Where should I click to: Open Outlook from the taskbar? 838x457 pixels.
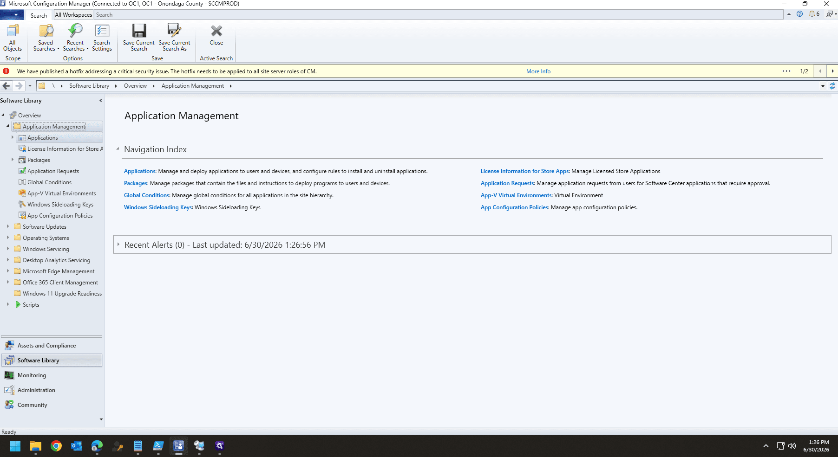77,446
